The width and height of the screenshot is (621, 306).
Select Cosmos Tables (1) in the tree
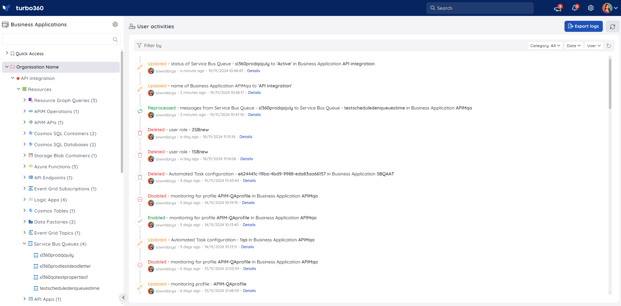[x=55, y=211]
